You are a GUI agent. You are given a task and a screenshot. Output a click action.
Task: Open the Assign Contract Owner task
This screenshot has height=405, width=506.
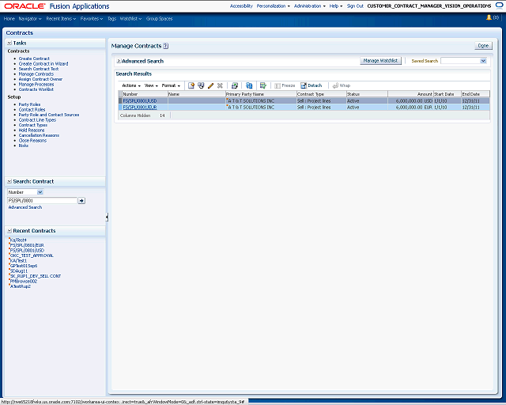click(x=40, y=79)
